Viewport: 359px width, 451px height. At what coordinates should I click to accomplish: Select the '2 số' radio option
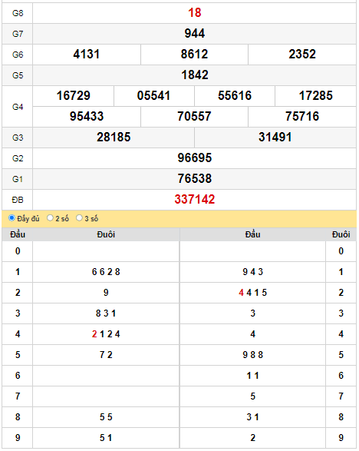coord(51,218)
